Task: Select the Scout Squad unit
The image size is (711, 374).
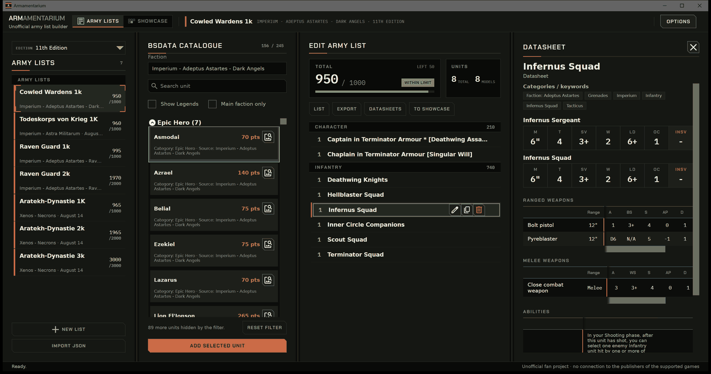Action: (x=405, y=240)
